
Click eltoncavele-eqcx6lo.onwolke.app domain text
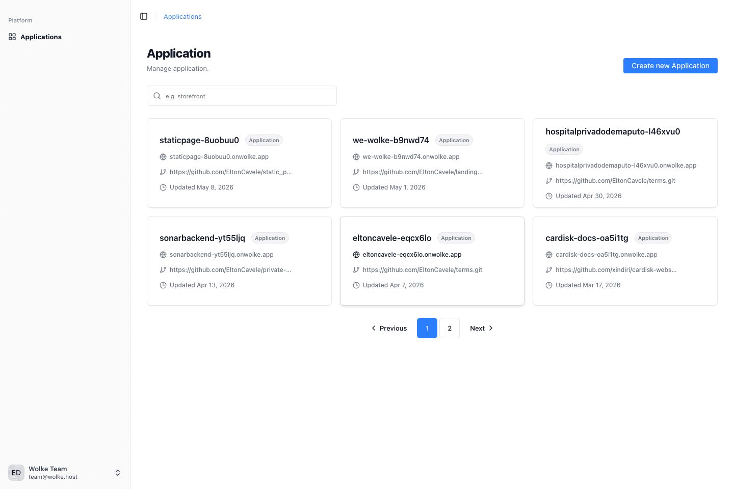(412, 255)
